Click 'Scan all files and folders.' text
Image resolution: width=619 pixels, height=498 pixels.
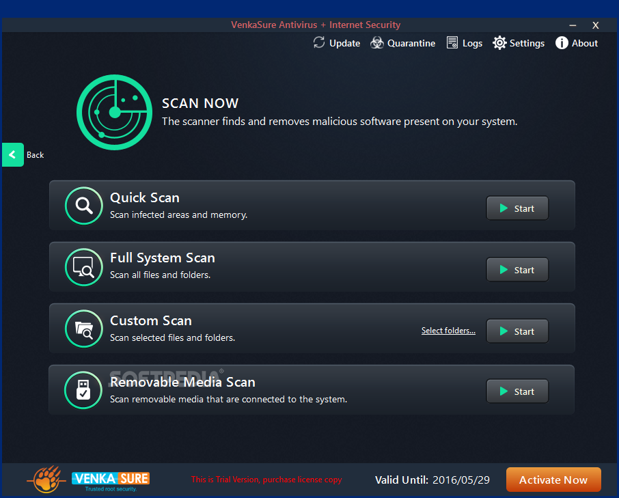pos(161,275)
